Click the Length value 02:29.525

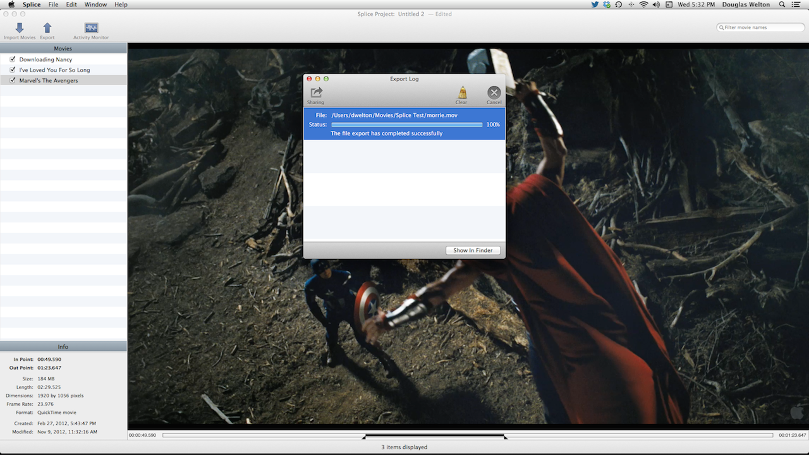[x=49, y=387]
